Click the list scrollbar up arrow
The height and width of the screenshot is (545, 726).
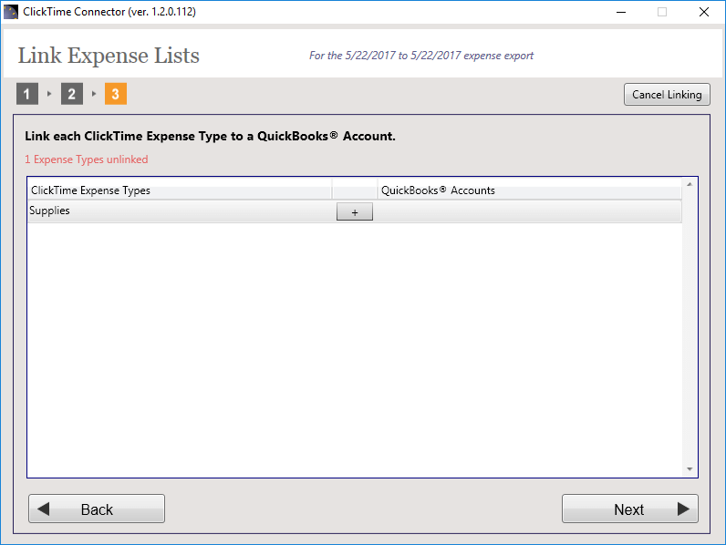coord(690,184)
